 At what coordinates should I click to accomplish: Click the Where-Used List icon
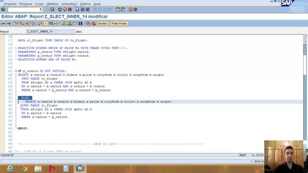coord(57,24)
